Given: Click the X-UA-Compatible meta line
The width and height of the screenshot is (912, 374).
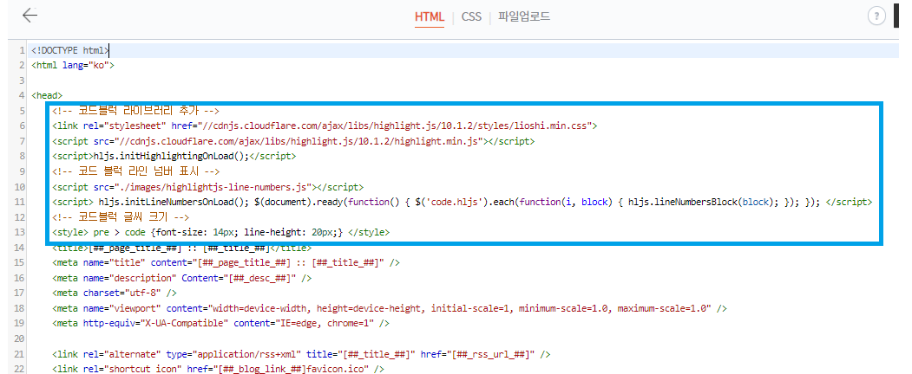Looking at the screenshot, I should [x=220, y=323].
